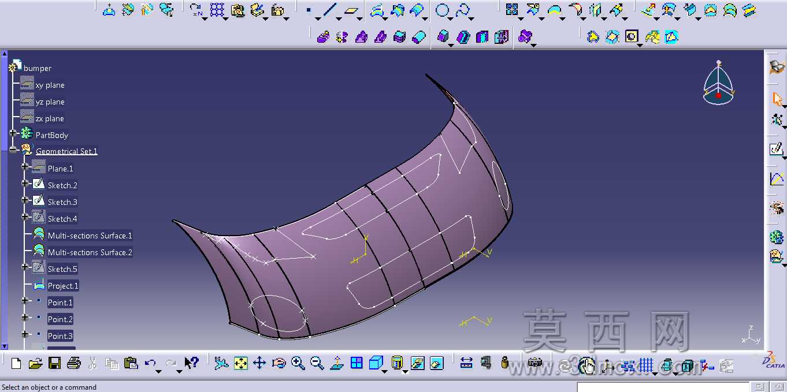Click the Open file folder icon
This screenshot has width=787, height=392.
tap(35, 363)
